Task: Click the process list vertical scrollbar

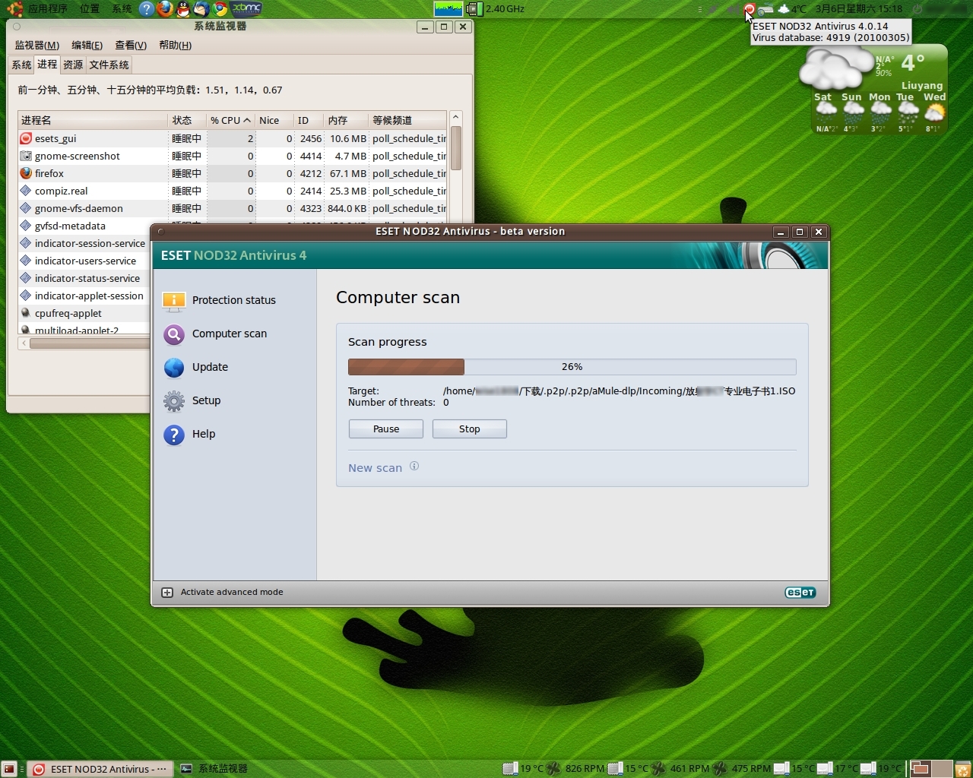Action: pos(456,148)
